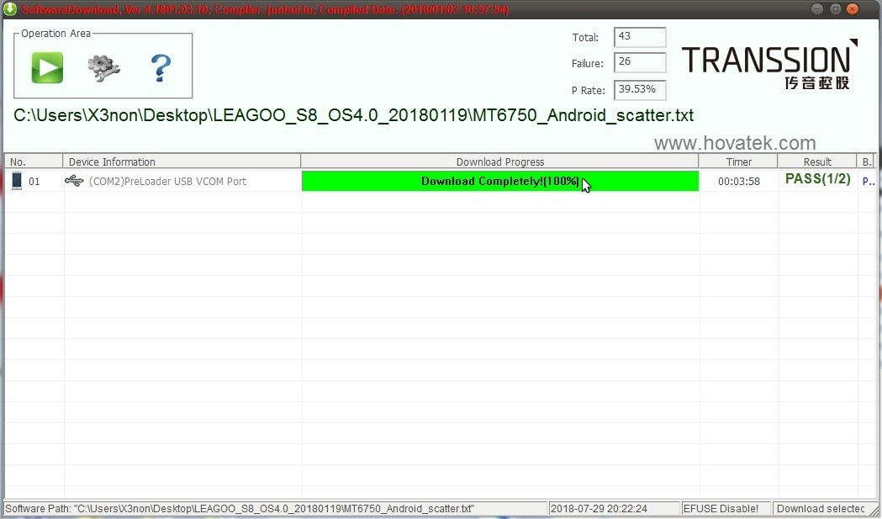Screen dimensions: 882x519
Task: Maximize the SoftwareDownload window
Action: [x=835, y=9]
